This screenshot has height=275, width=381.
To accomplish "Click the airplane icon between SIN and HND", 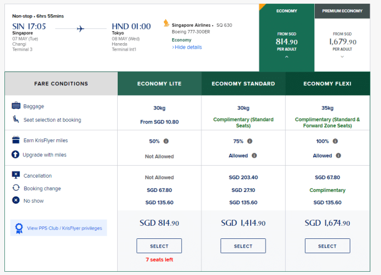I will click(80, 28).
